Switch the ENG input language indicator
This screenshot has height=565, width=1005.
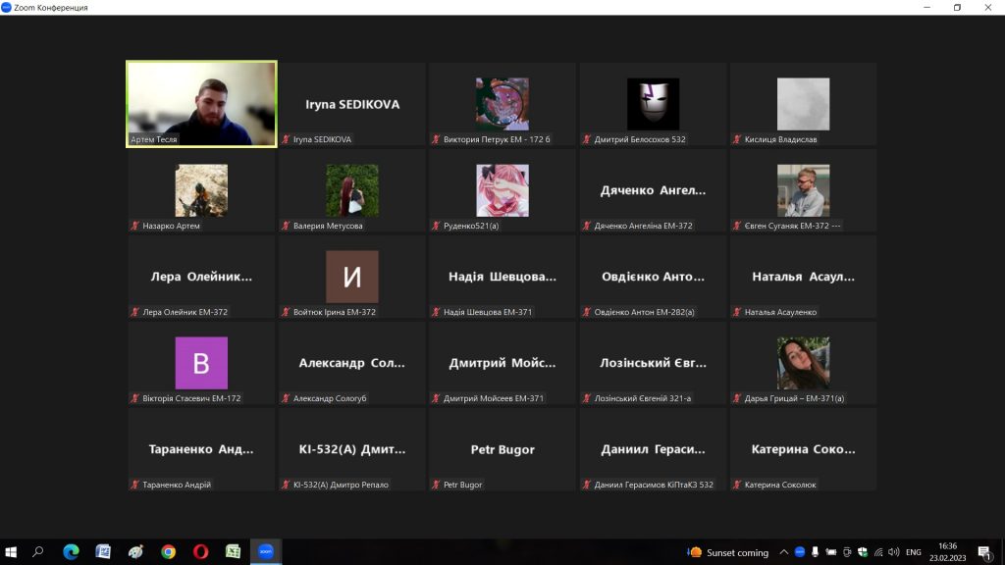click(x=913, y=552)
